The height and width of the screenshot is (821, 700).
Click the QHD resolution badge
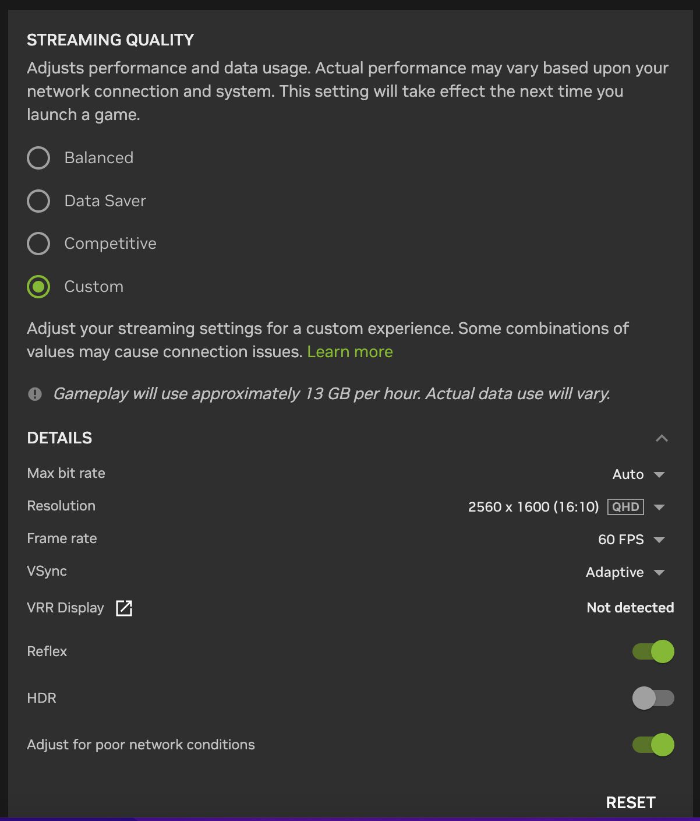point(625,507)
